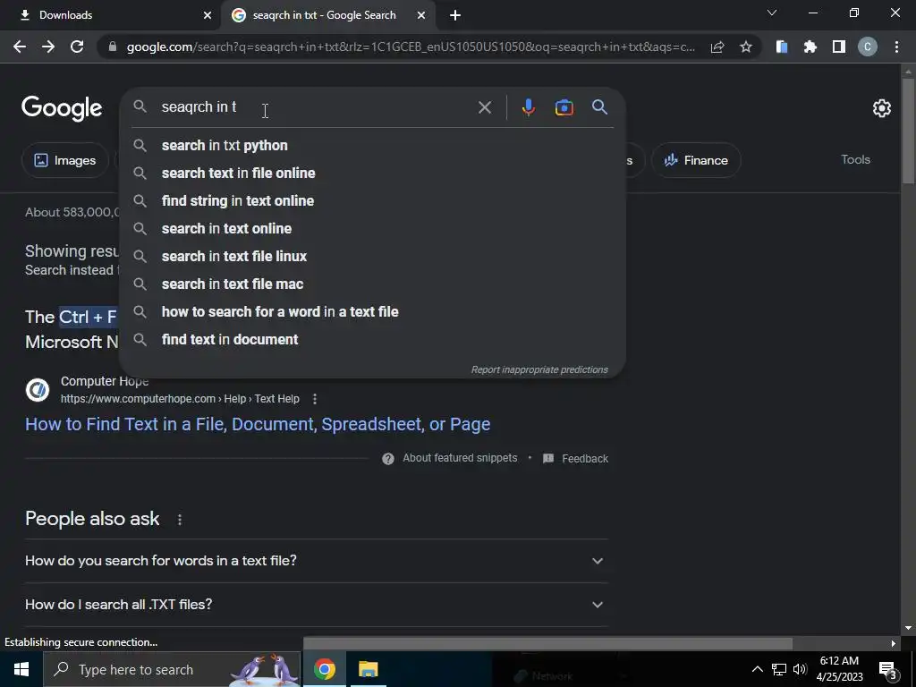Open the tab search chevron in title bar
Screen dimensions: 916x687
coord(772,13)
